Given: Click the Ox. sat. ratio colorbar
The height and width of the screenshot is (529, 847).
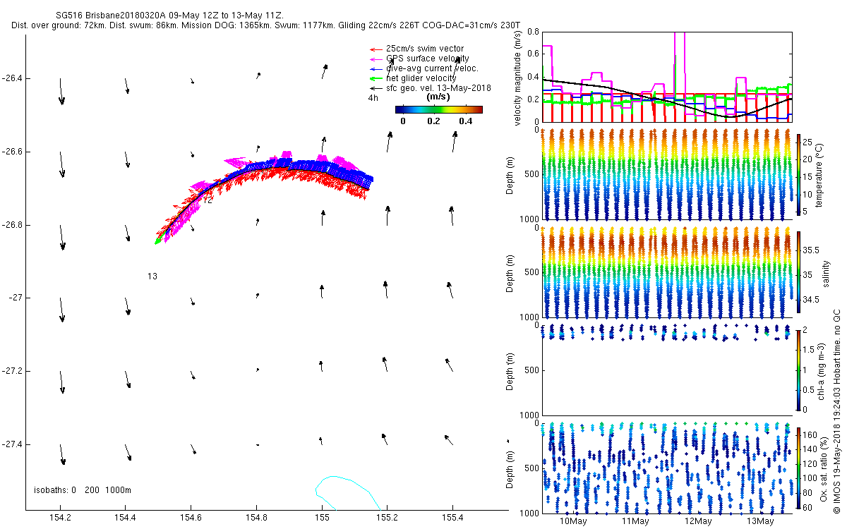Looking at the screenshot, I should pyautogui.click(x=798, y=468).
